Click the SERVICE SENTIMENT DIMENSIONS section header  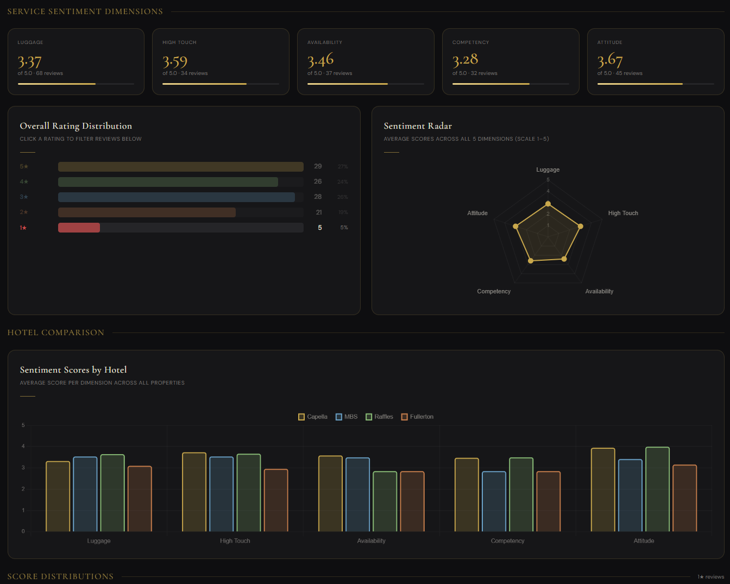click(85, 11)
